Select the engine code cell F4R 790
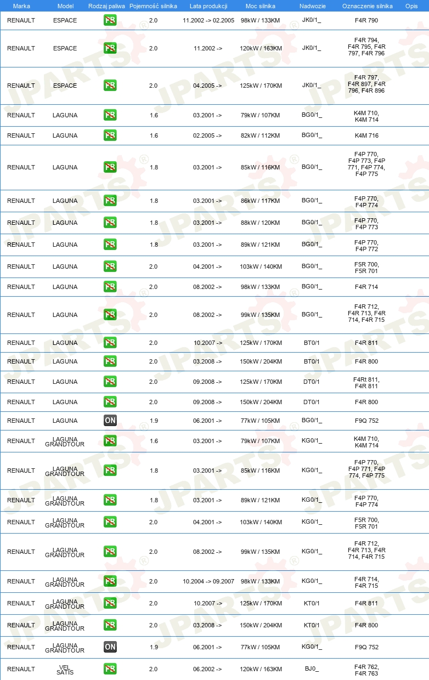The height and width of the screenshot is (680, 429). tap(366, 20)
